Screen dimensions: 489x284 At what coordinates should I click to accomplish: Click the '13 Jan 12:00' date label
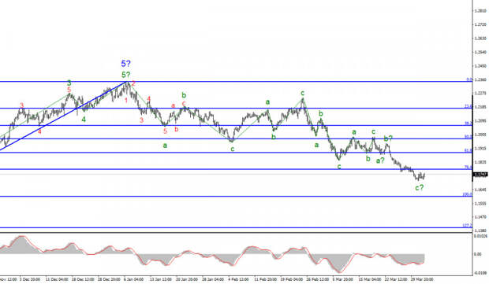161,279
